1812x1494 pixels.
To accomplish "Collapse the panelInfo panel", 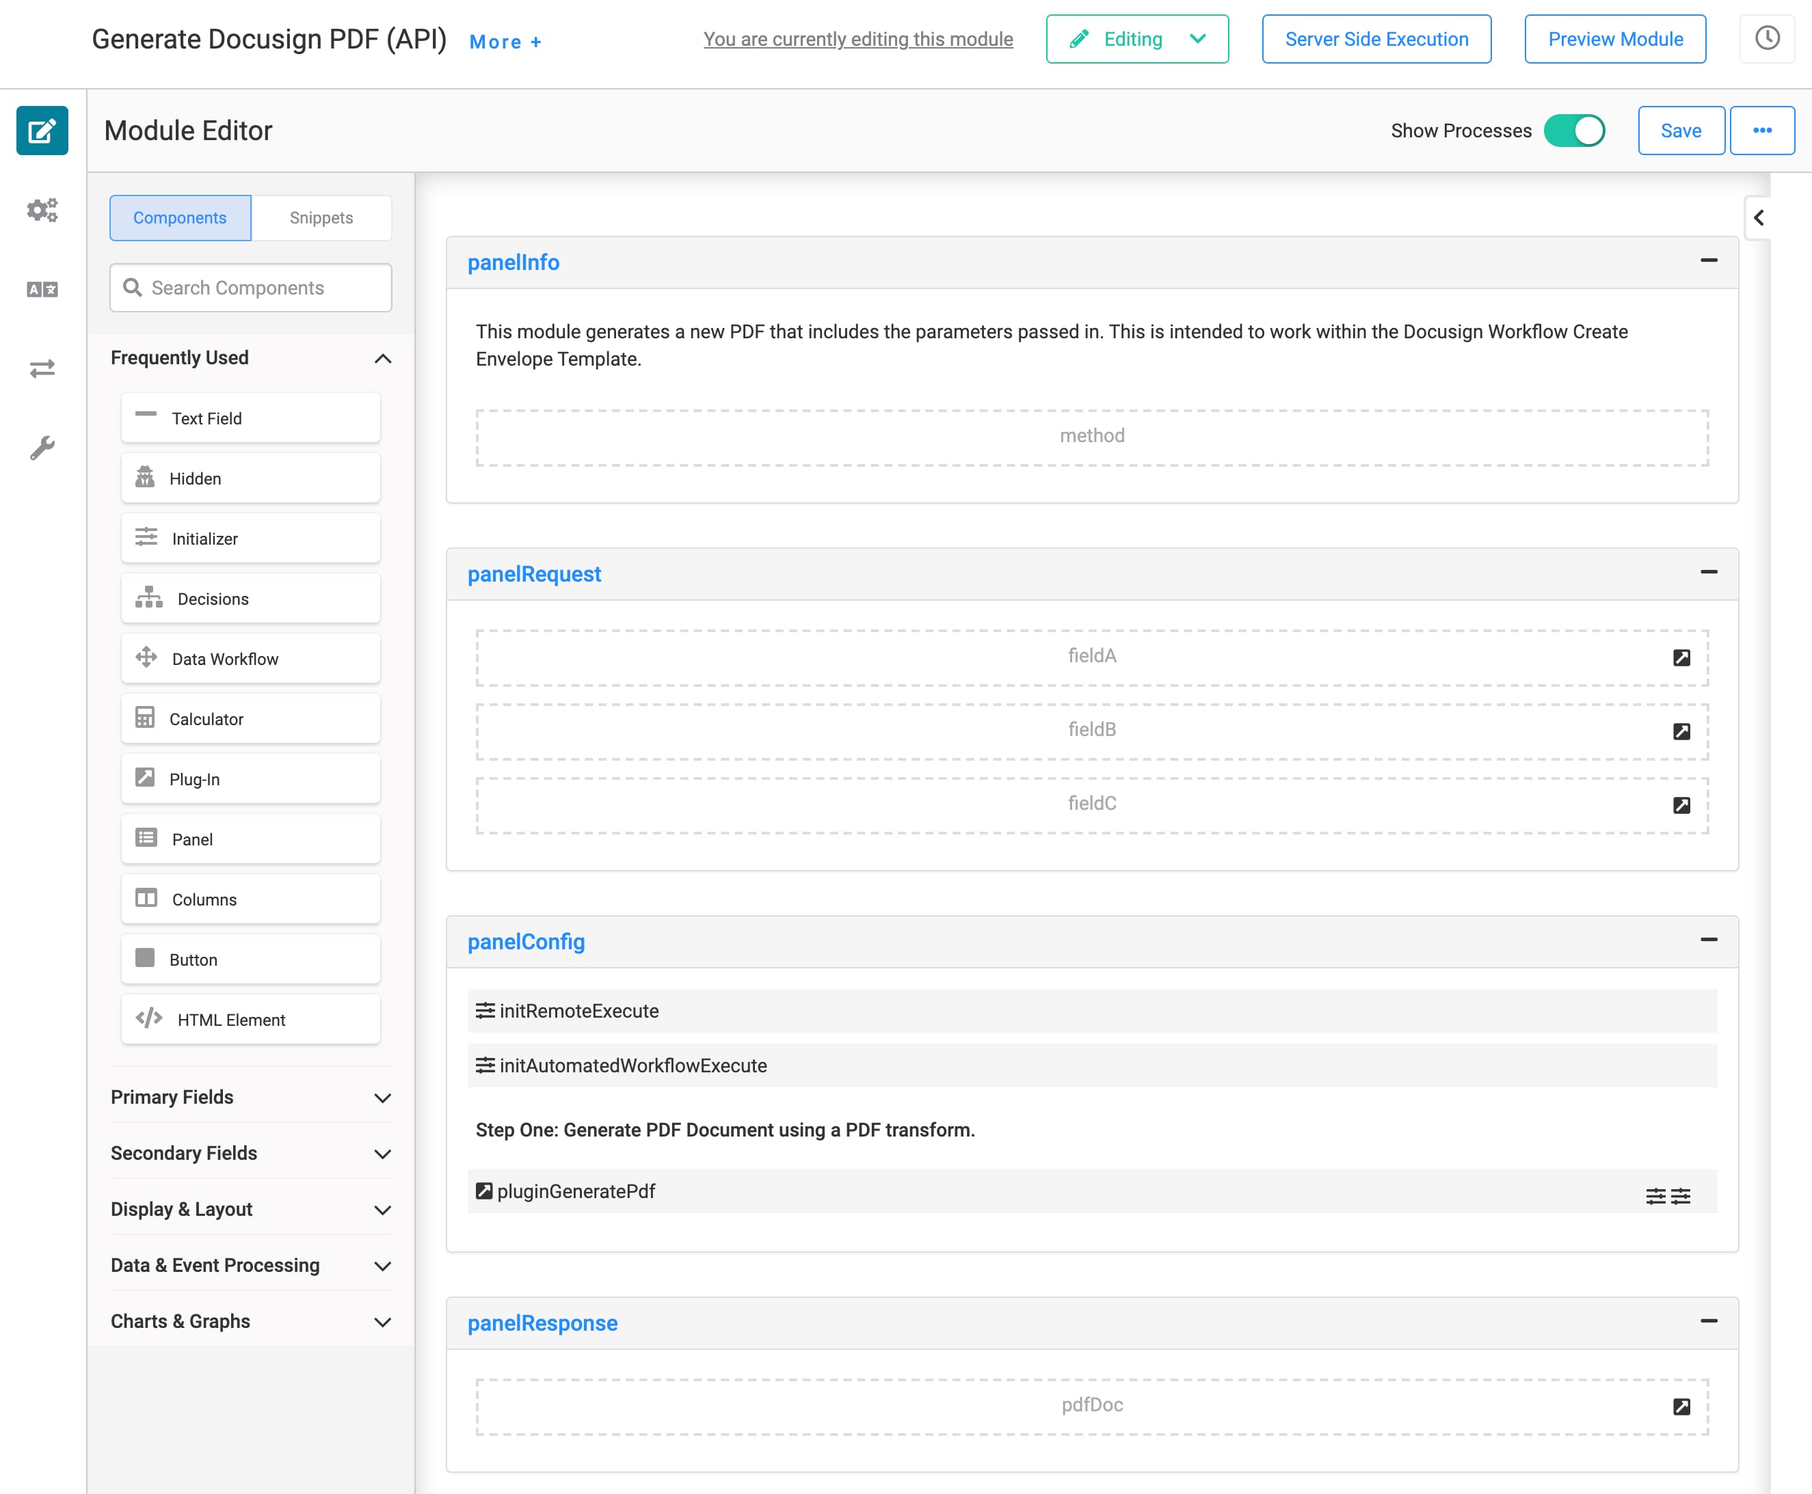I will 1709,261.
